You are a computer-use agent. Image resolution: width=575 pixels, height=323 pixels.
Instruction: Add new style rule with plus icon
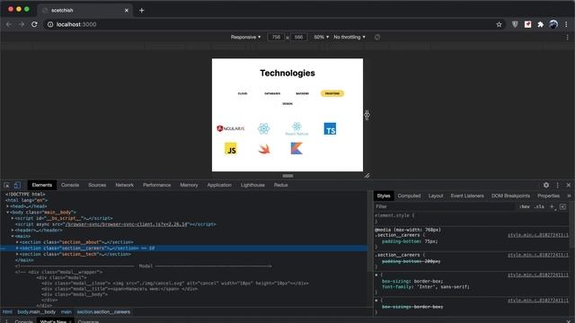(552, 207)
